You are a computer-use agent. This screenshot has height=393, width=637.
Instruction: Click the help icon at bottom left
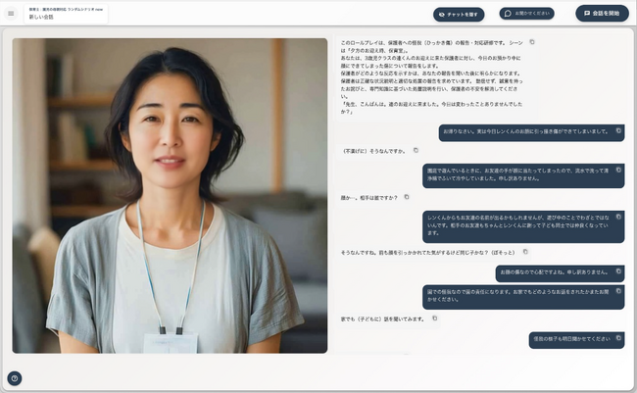[15, 378]
